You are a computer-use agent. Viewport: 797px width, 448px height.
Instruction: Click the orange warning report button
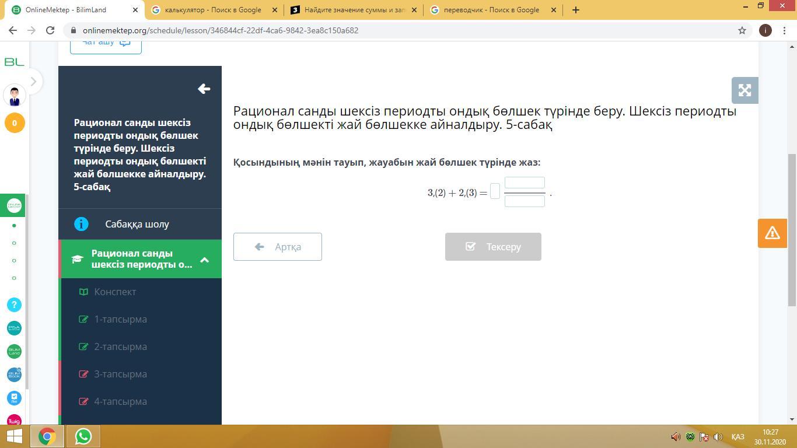coord(772,233)
